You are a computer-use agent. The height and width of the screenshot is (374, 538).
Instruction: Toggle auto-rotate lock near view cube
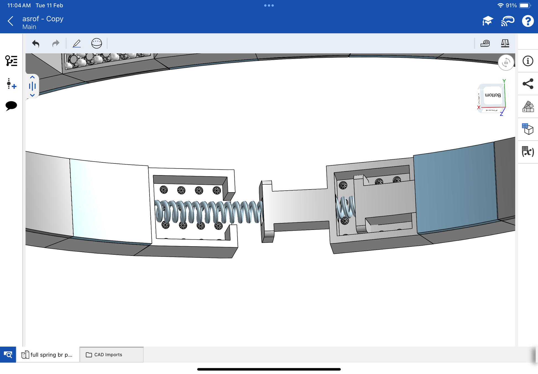tap(506, 63)
